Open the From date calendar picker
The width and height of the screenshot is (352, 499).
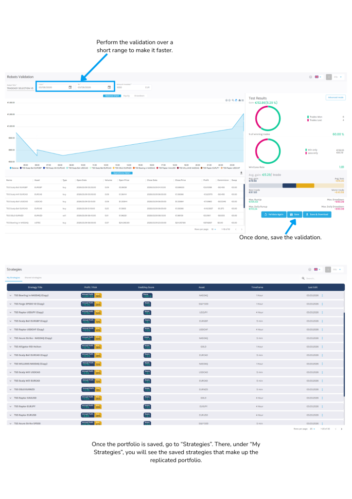70,88
